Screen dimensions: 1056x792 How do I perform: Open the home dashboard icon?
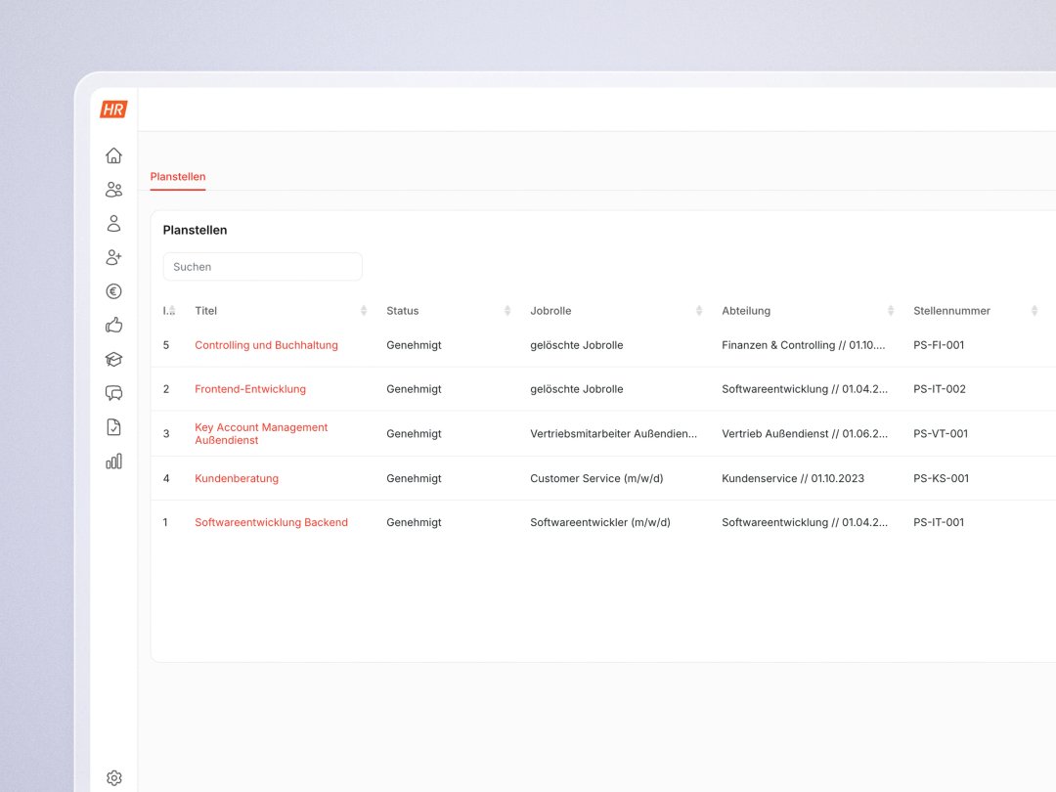click(x=113, y=155)
